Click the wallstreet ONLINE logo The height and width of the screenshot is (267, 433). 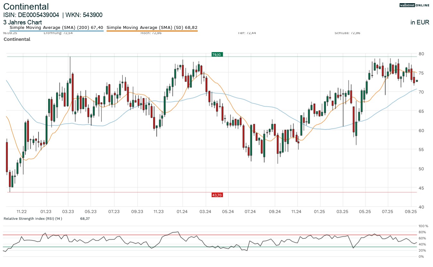[414, 5]
